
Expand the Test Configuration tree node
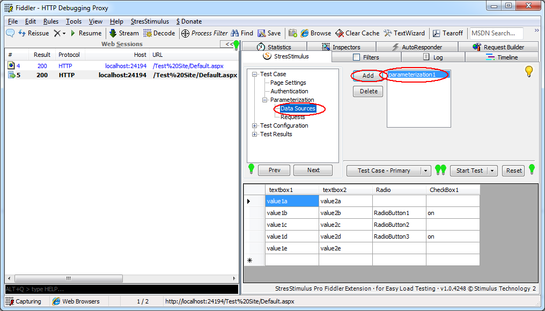click(x=255, y=125)
